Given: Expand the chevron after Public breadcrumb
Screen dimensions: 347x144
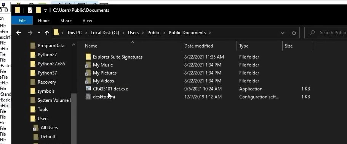Looking at the screenshot, I should (x=164, y=33).
